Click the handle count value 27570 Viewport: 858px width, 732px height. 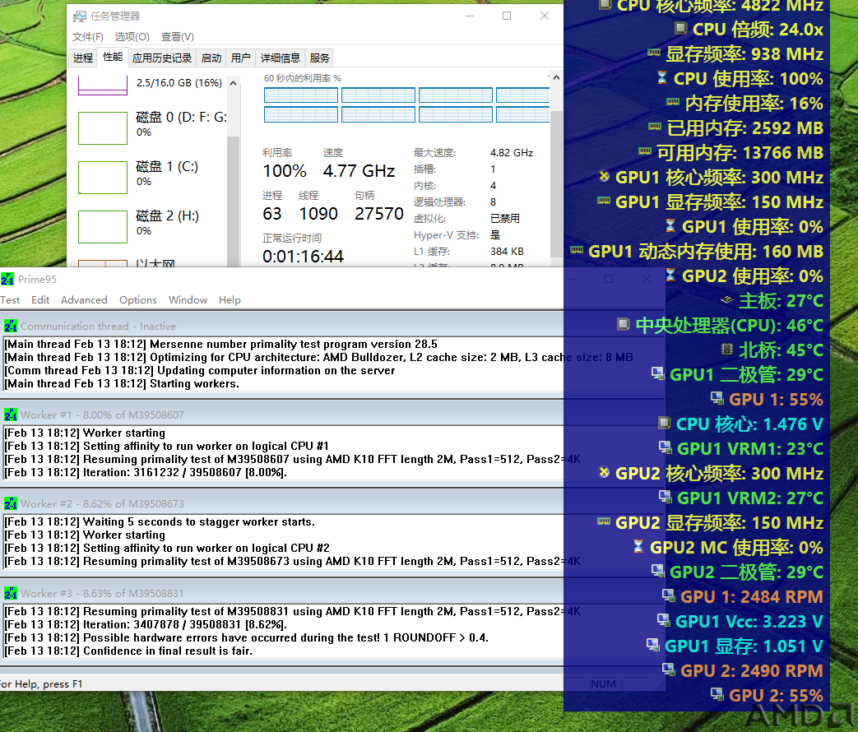point(379,213)
